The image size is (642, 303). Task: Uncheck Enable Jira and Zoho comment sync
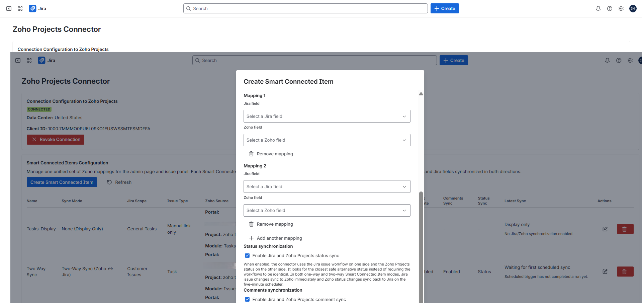tap(247, 299)
